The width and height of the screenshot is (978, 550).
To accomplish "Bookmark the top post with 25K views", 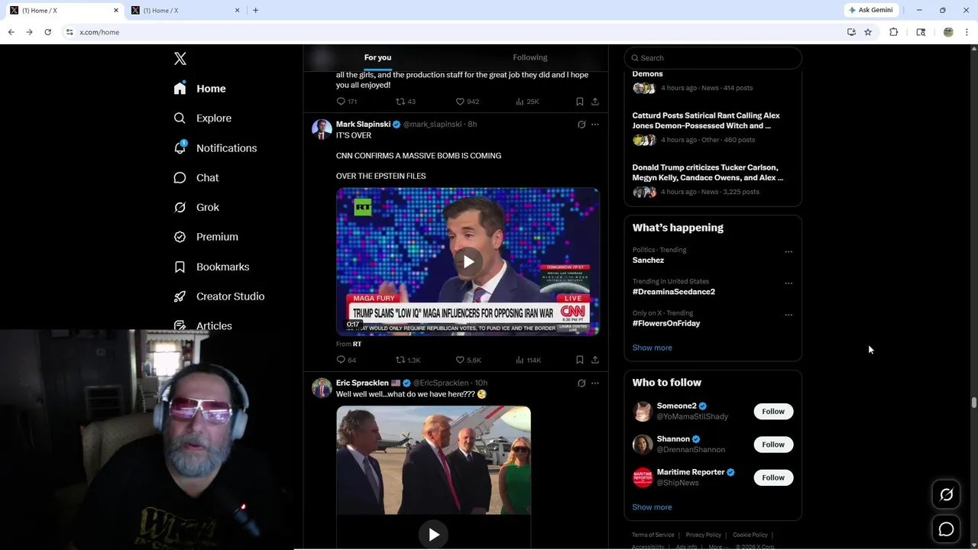I will point(580,102).
